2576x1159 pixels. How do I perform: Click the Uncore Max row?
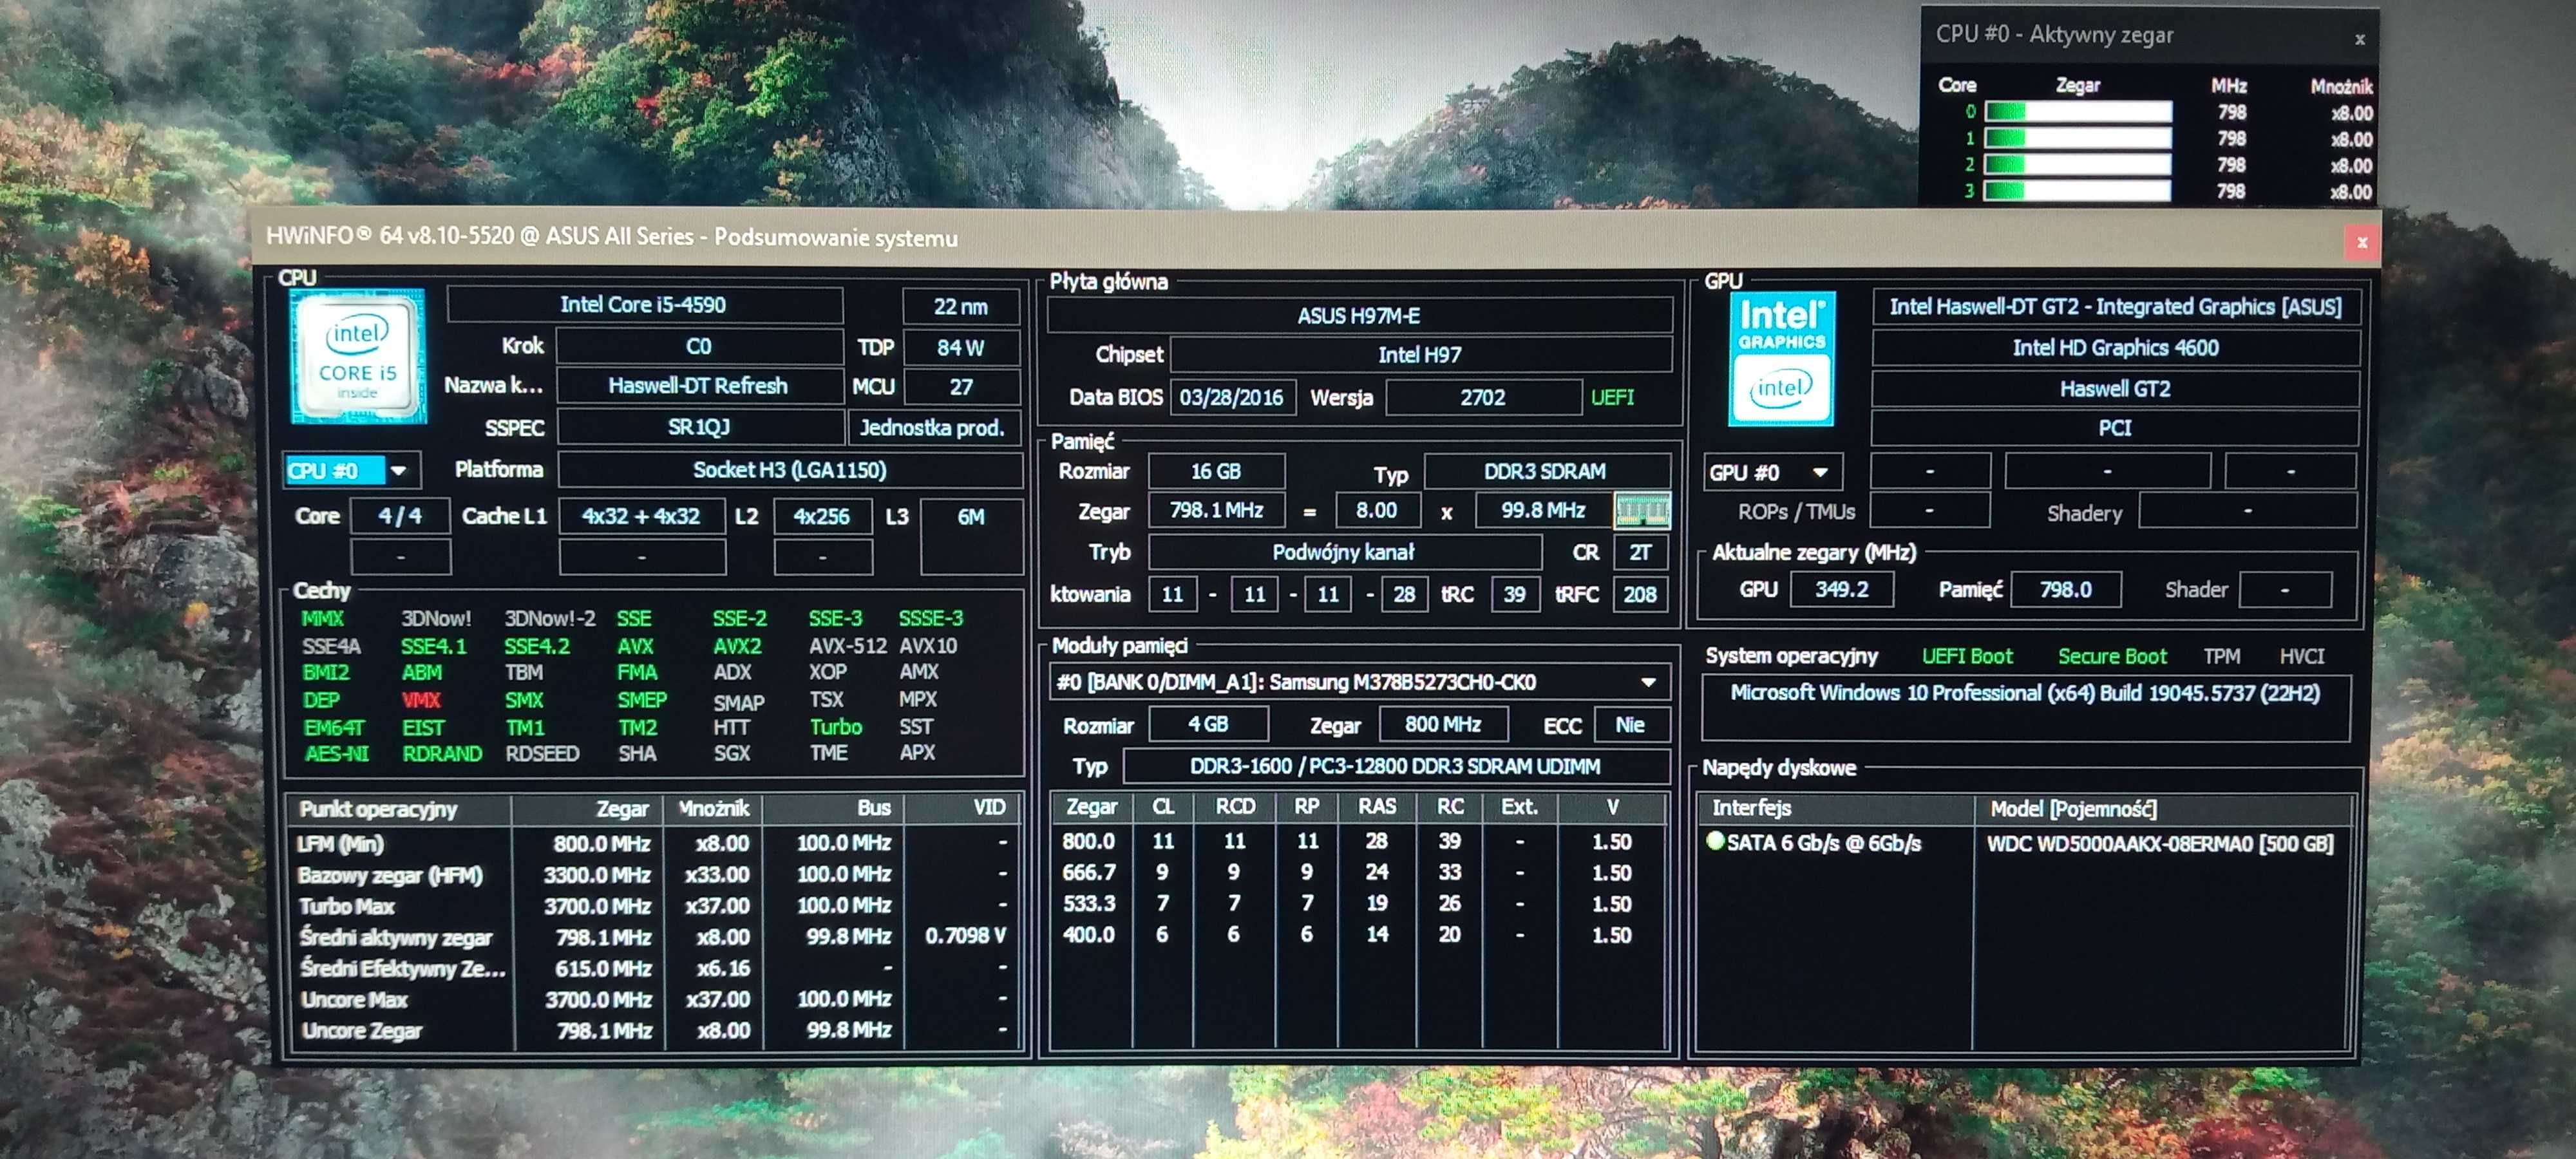(656, 999)
